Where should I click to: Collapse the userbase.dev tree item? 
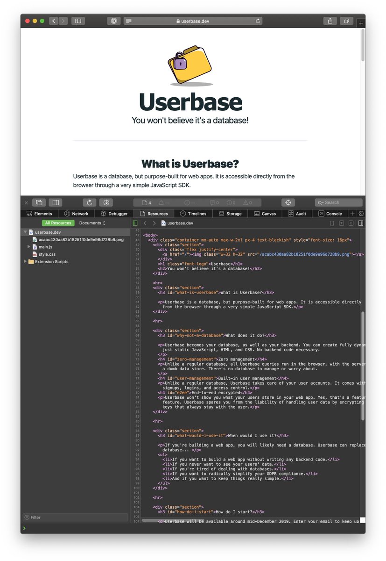(25, 232)
